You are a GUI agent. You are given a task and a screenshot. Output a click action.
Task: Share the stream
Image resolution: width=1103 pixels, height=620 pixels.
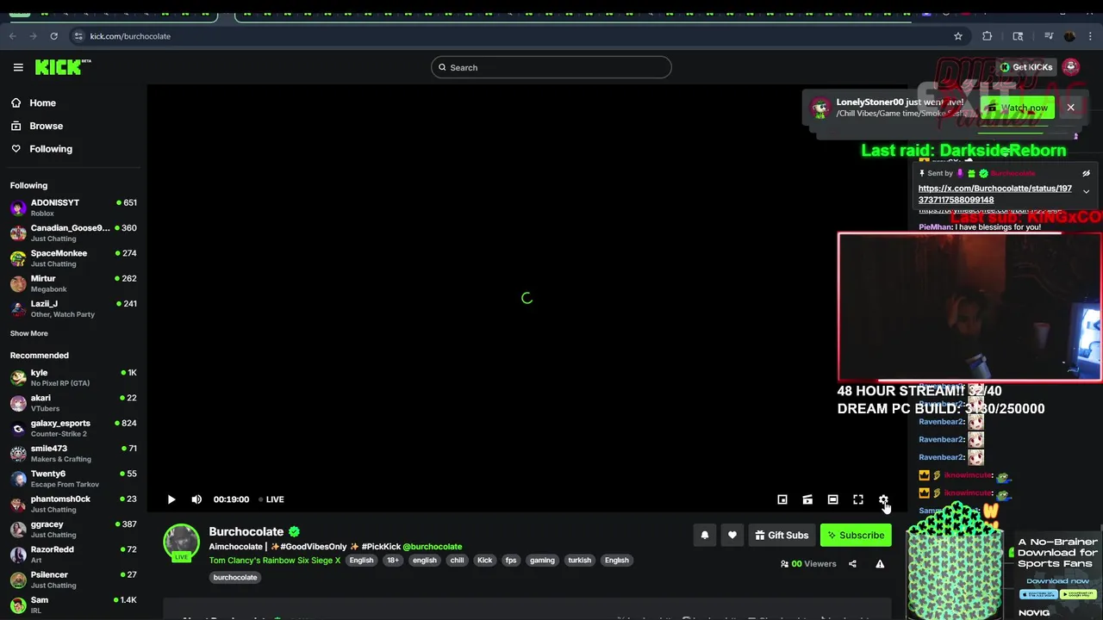(x=852, y=564)
